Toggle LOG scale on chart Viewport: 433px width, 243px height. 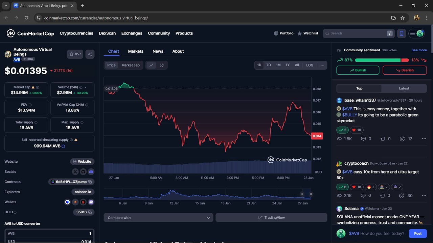click(x=310, y=65)
